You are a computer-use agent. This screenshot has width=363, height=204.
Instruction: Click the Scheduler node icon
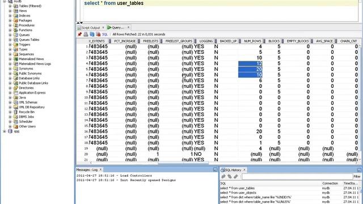click(16, 122)
